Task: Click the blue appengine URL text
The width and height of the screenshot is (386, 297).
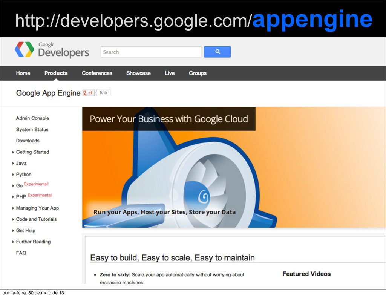Action: pos(312,20)
